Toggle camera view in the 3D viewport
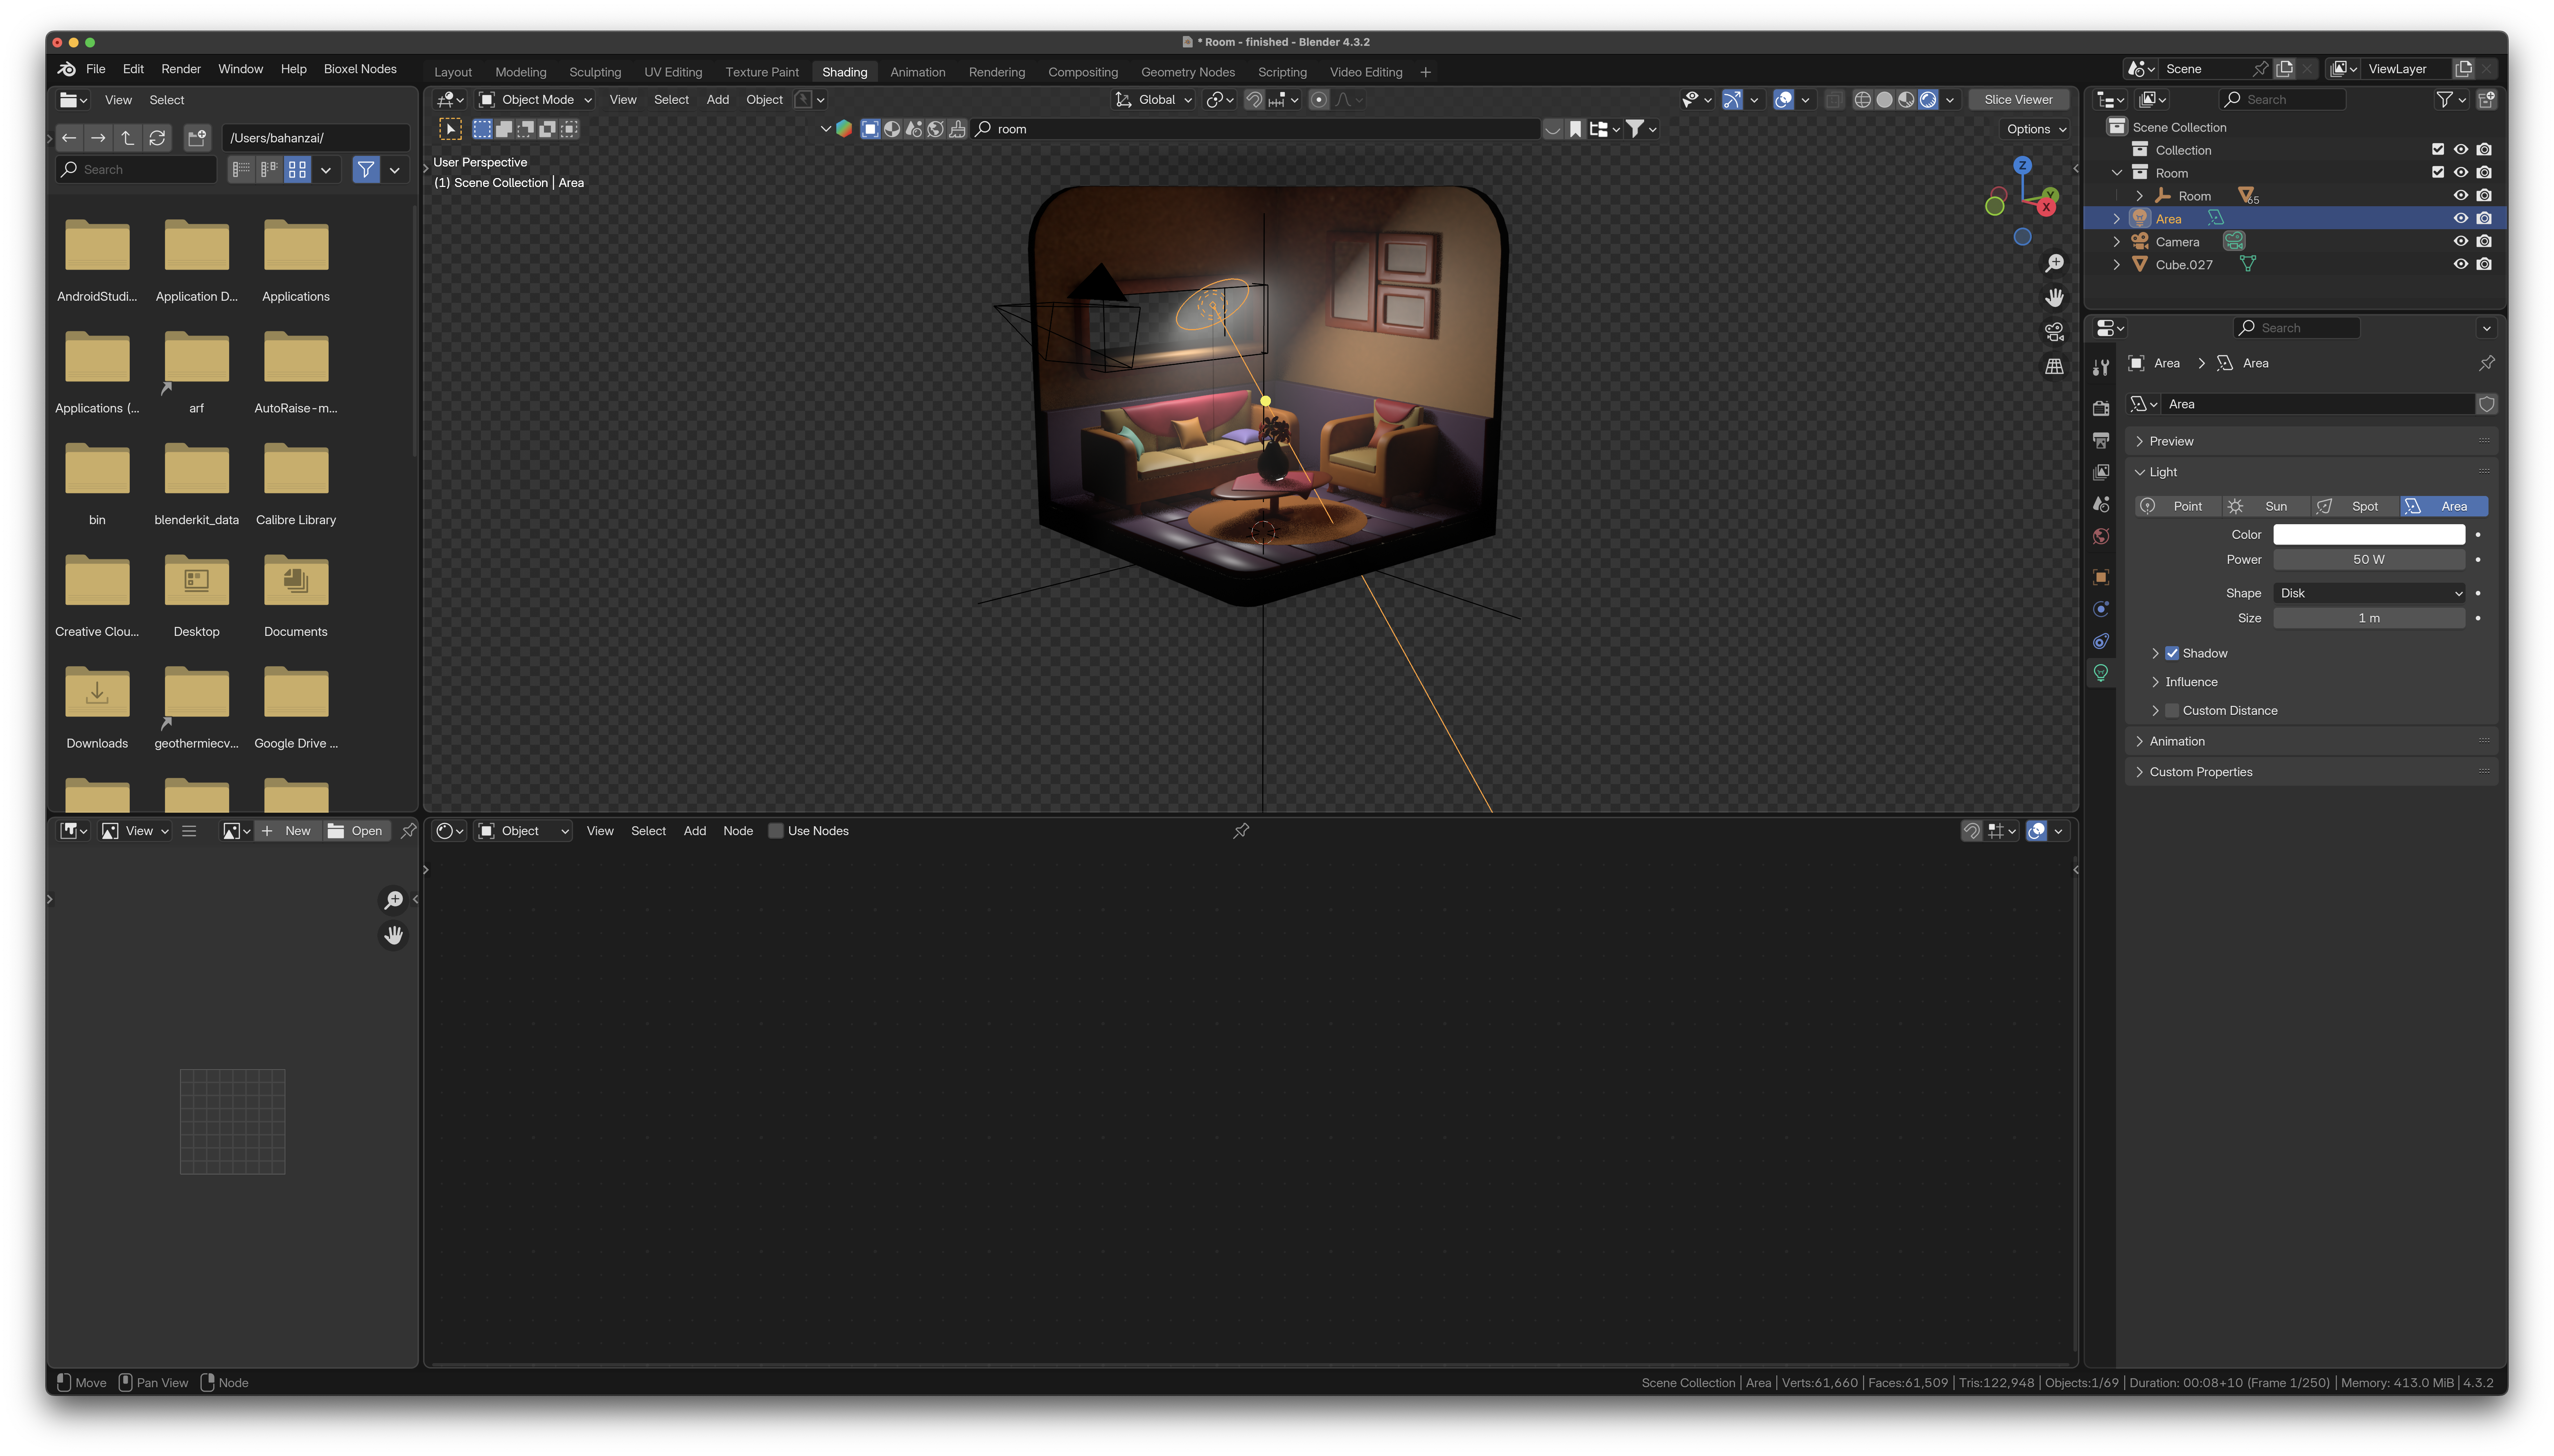This screenshot has height=1456, width=2554. (x=2054, y=332)
